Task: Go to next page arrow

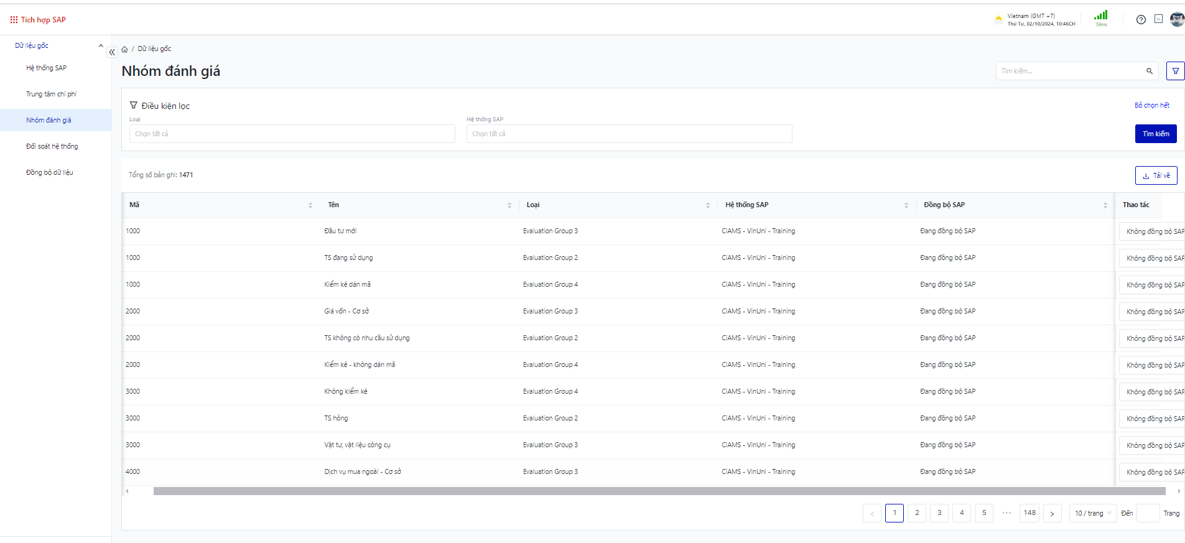Action: coord(1052,514)
